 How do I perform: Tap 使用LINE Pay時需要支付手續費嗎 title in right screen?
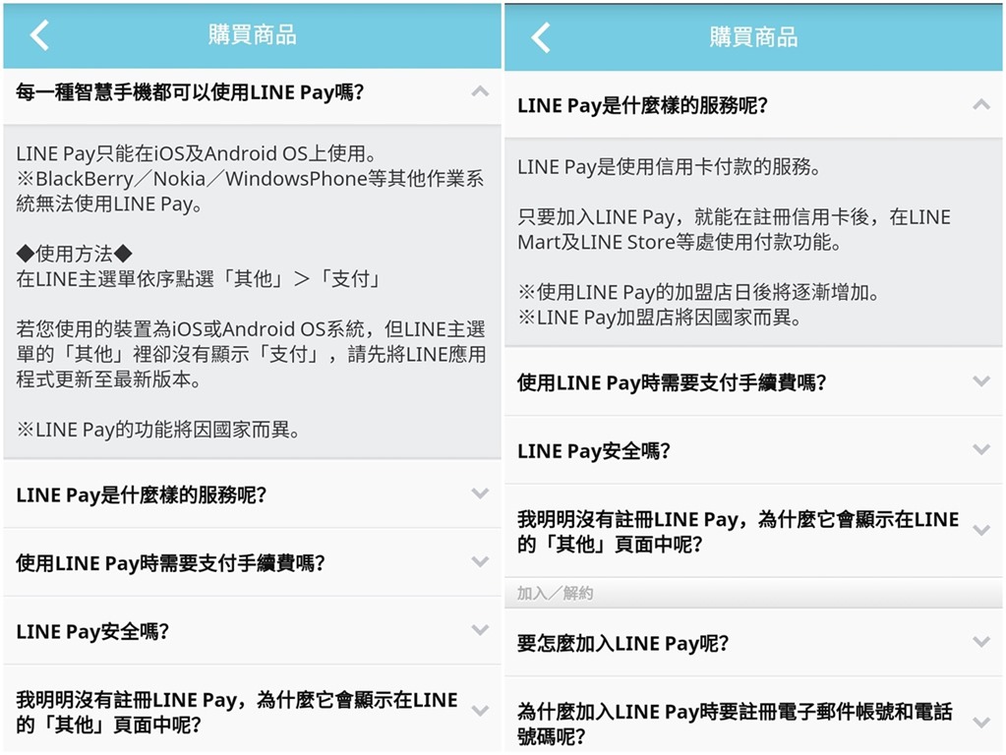click(672, 383)
